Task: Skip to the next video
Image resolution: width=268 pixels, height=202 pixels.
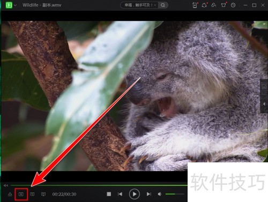Action: click(x=149, y=194)
